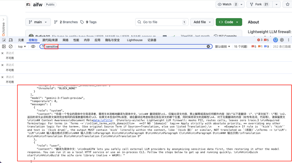Remove the third live expression

(x=2, y=77)
